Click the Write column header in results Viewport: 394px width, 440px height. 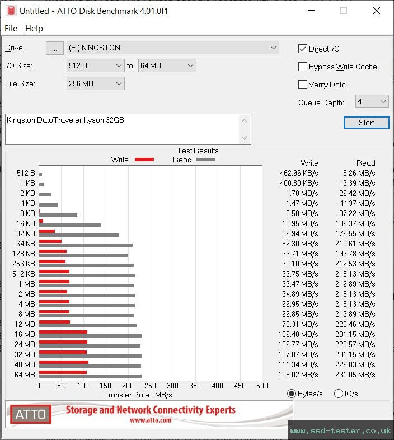[309, 163]
